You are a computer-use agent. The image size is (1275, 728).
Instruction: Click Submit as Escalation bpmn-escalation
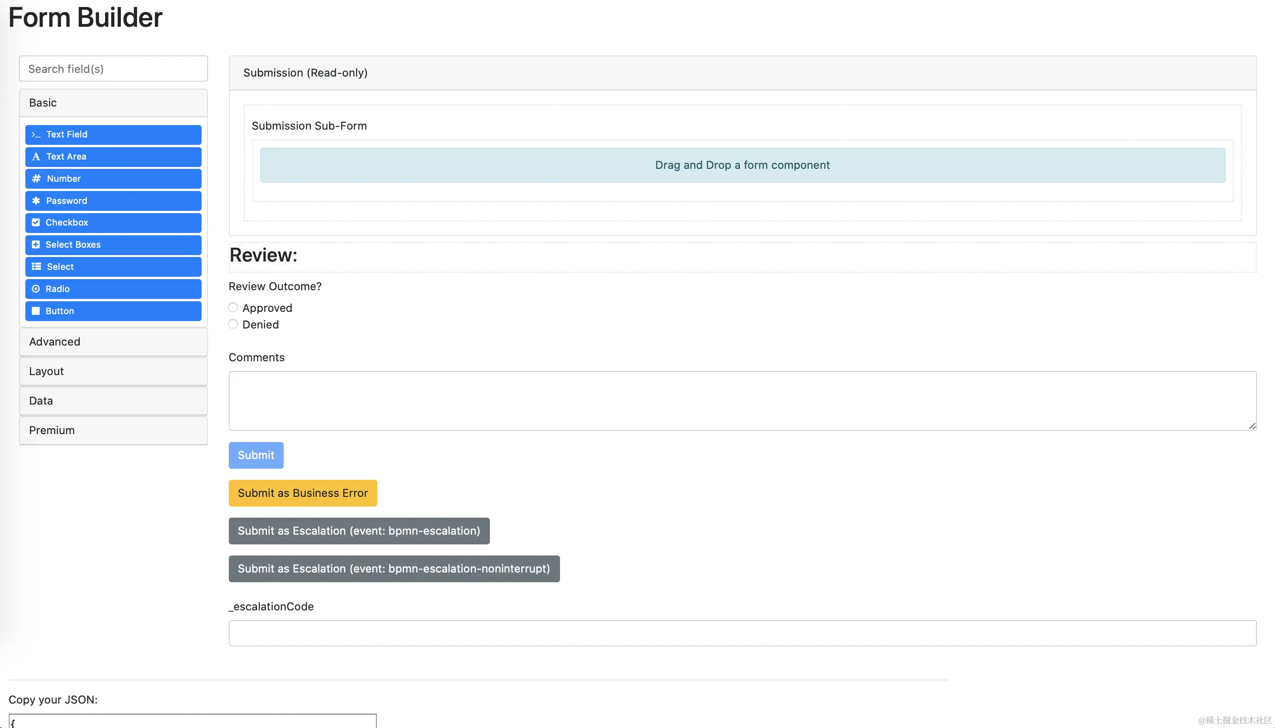[x=358, y=531]
